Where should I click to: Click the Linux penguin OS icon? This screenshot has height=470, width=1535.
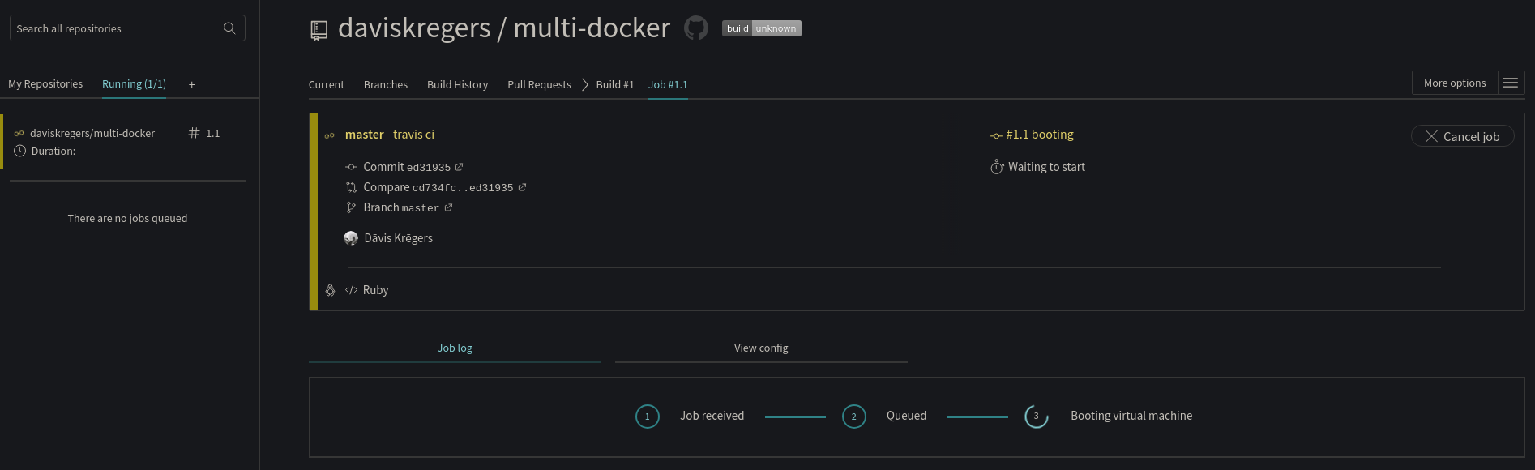[330, 290]
